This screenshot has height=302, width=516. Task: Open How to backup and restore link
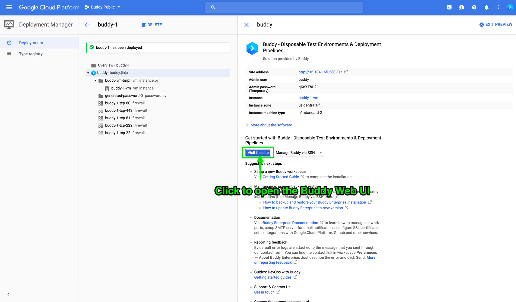point(315,202)
